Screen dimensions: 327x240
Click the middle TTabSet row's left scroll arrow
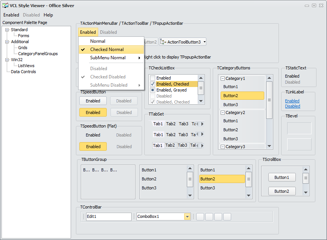pos(197,134)
